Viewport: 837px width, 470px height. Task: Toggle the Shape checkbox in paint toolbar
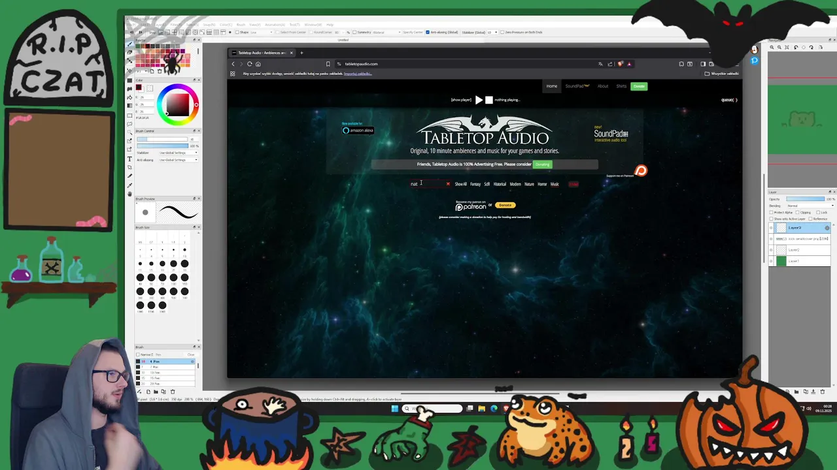pos(237,32)
